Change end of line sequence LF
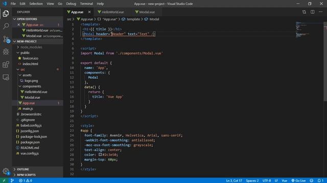 click(276, 181)
